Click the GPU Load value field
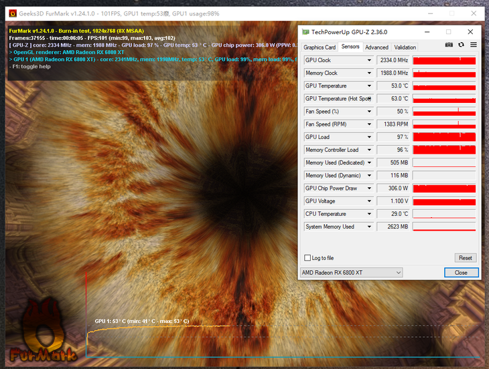Screen dimensions: 489x369 click(x=393, y=137)
